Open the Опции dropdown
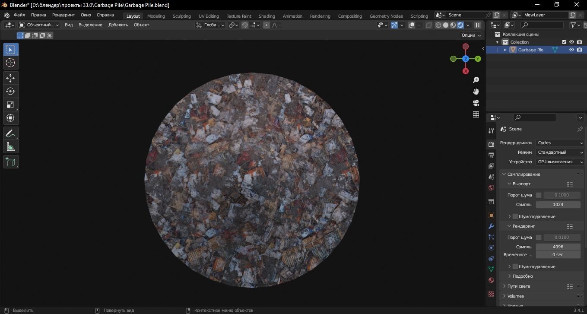The width and height of the screenshot is (587, 314). click(471, 35)
